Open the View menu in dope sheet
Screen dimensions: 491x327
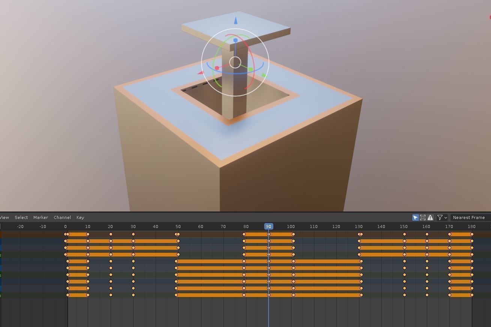pos(4,217)
